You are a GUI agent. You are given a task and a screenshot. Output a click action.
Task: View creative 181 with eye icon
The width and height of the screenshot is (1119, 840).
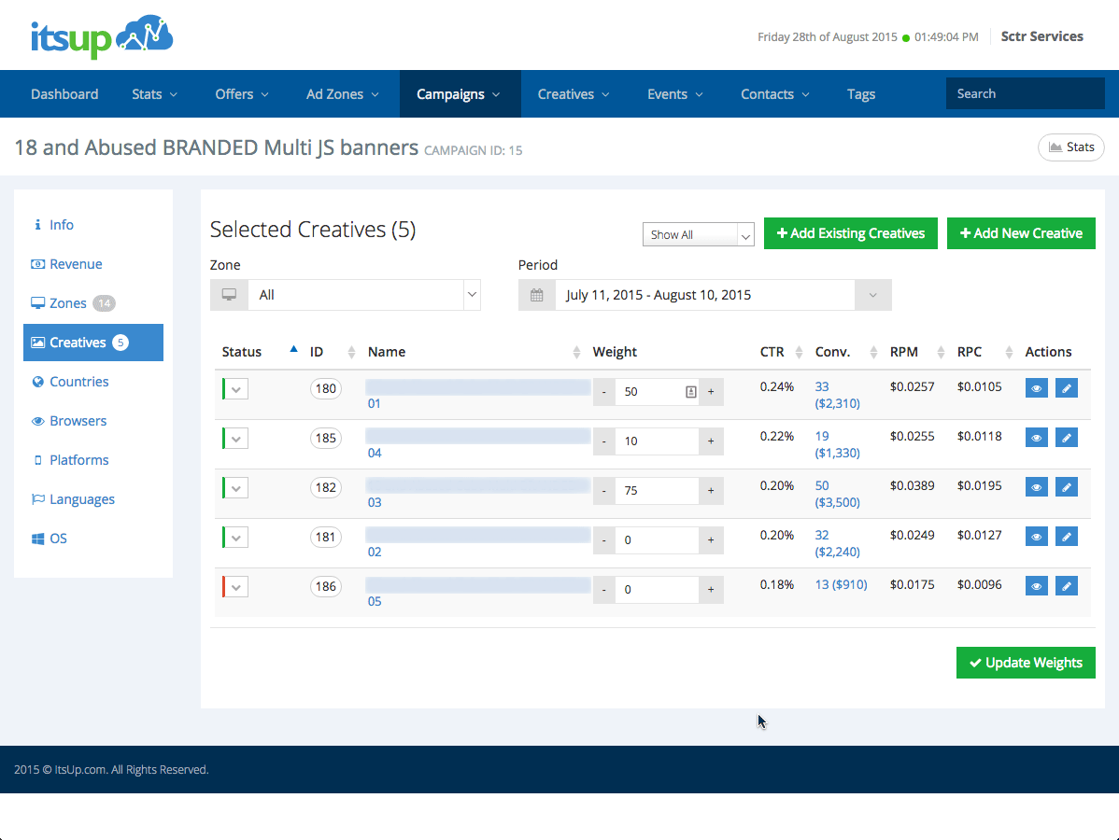click(1036, 537)
